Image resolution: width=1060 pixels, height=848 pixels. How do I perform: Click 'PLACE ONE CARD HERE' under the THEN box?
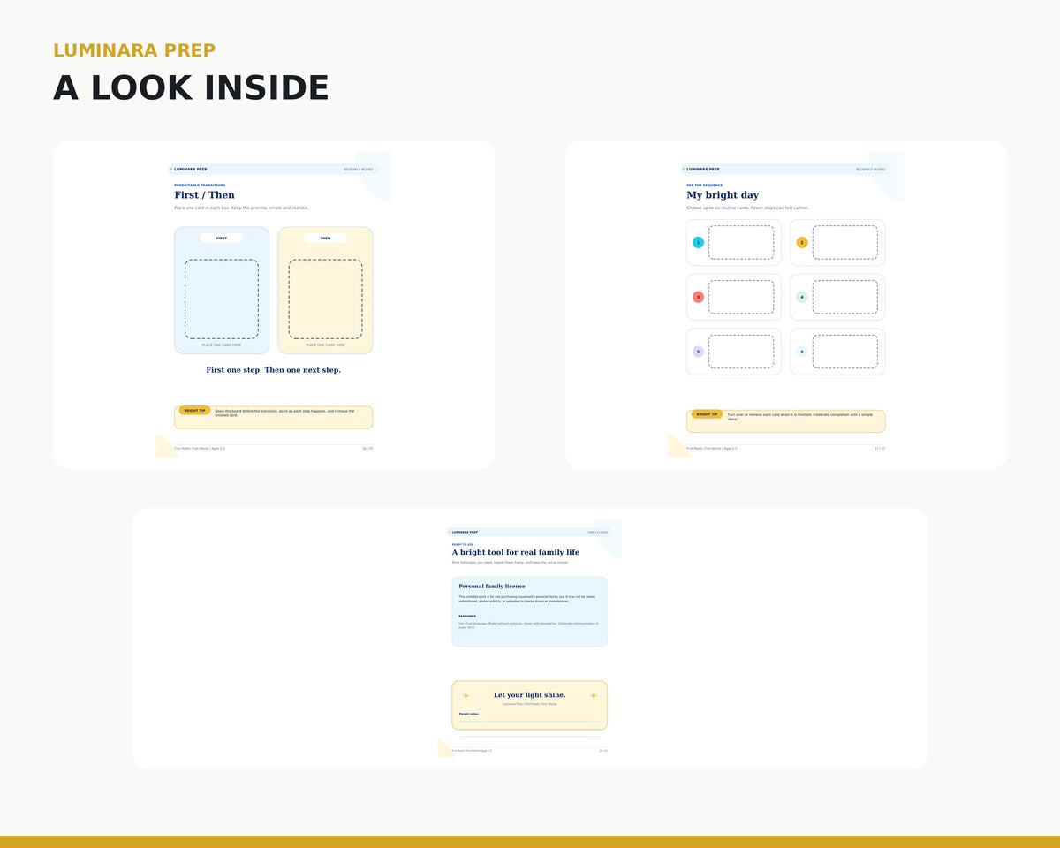[325, 345]
